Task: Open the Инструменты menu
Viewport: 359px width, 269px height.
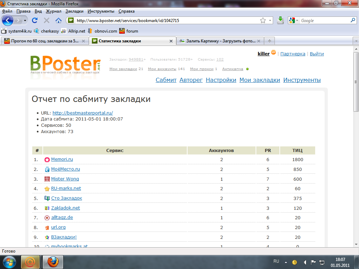Action: point(101,11)
